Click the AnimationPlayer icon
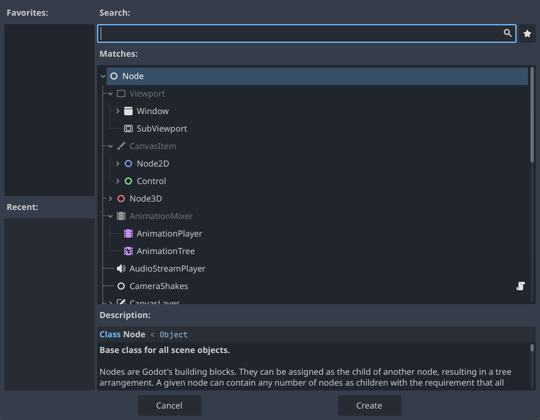Screen dimensions: 540x420 click(x=128, y=234)
